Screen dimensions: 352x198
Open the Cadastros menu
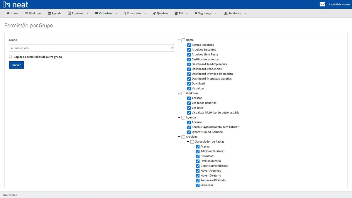pos(106,13)
